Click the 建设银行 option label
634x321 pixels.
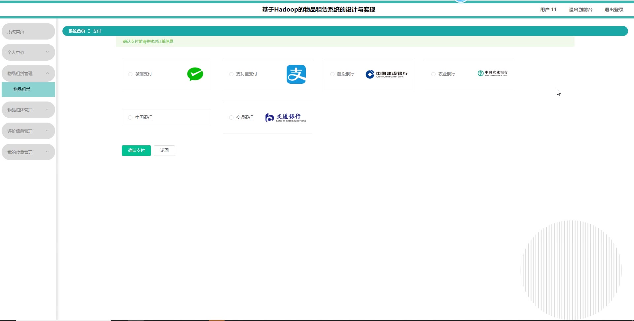(x=346, y=74)
